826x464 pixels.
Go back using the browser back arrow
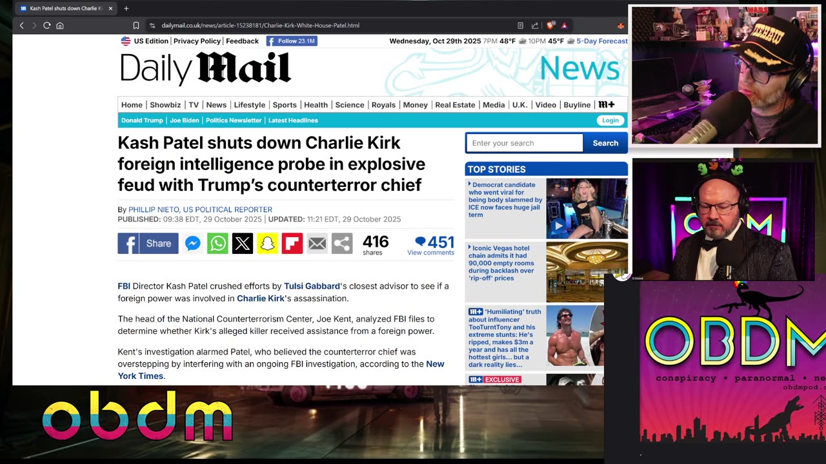(21, 26)
